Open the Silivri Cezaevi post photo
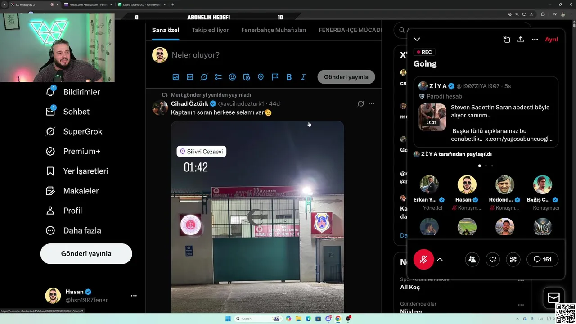 257,216
